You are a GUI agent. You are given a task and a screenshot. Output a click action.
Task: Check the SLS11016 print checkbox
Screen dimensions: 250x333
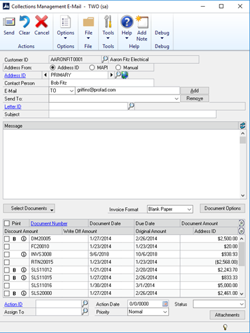(x=7, y=285)
